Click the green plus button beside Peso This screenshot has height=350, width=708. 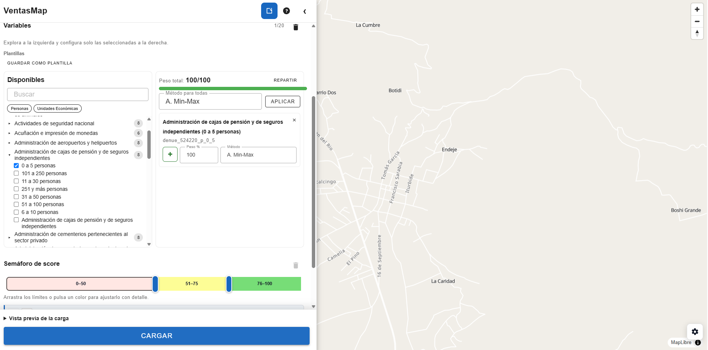pos(170,154)
